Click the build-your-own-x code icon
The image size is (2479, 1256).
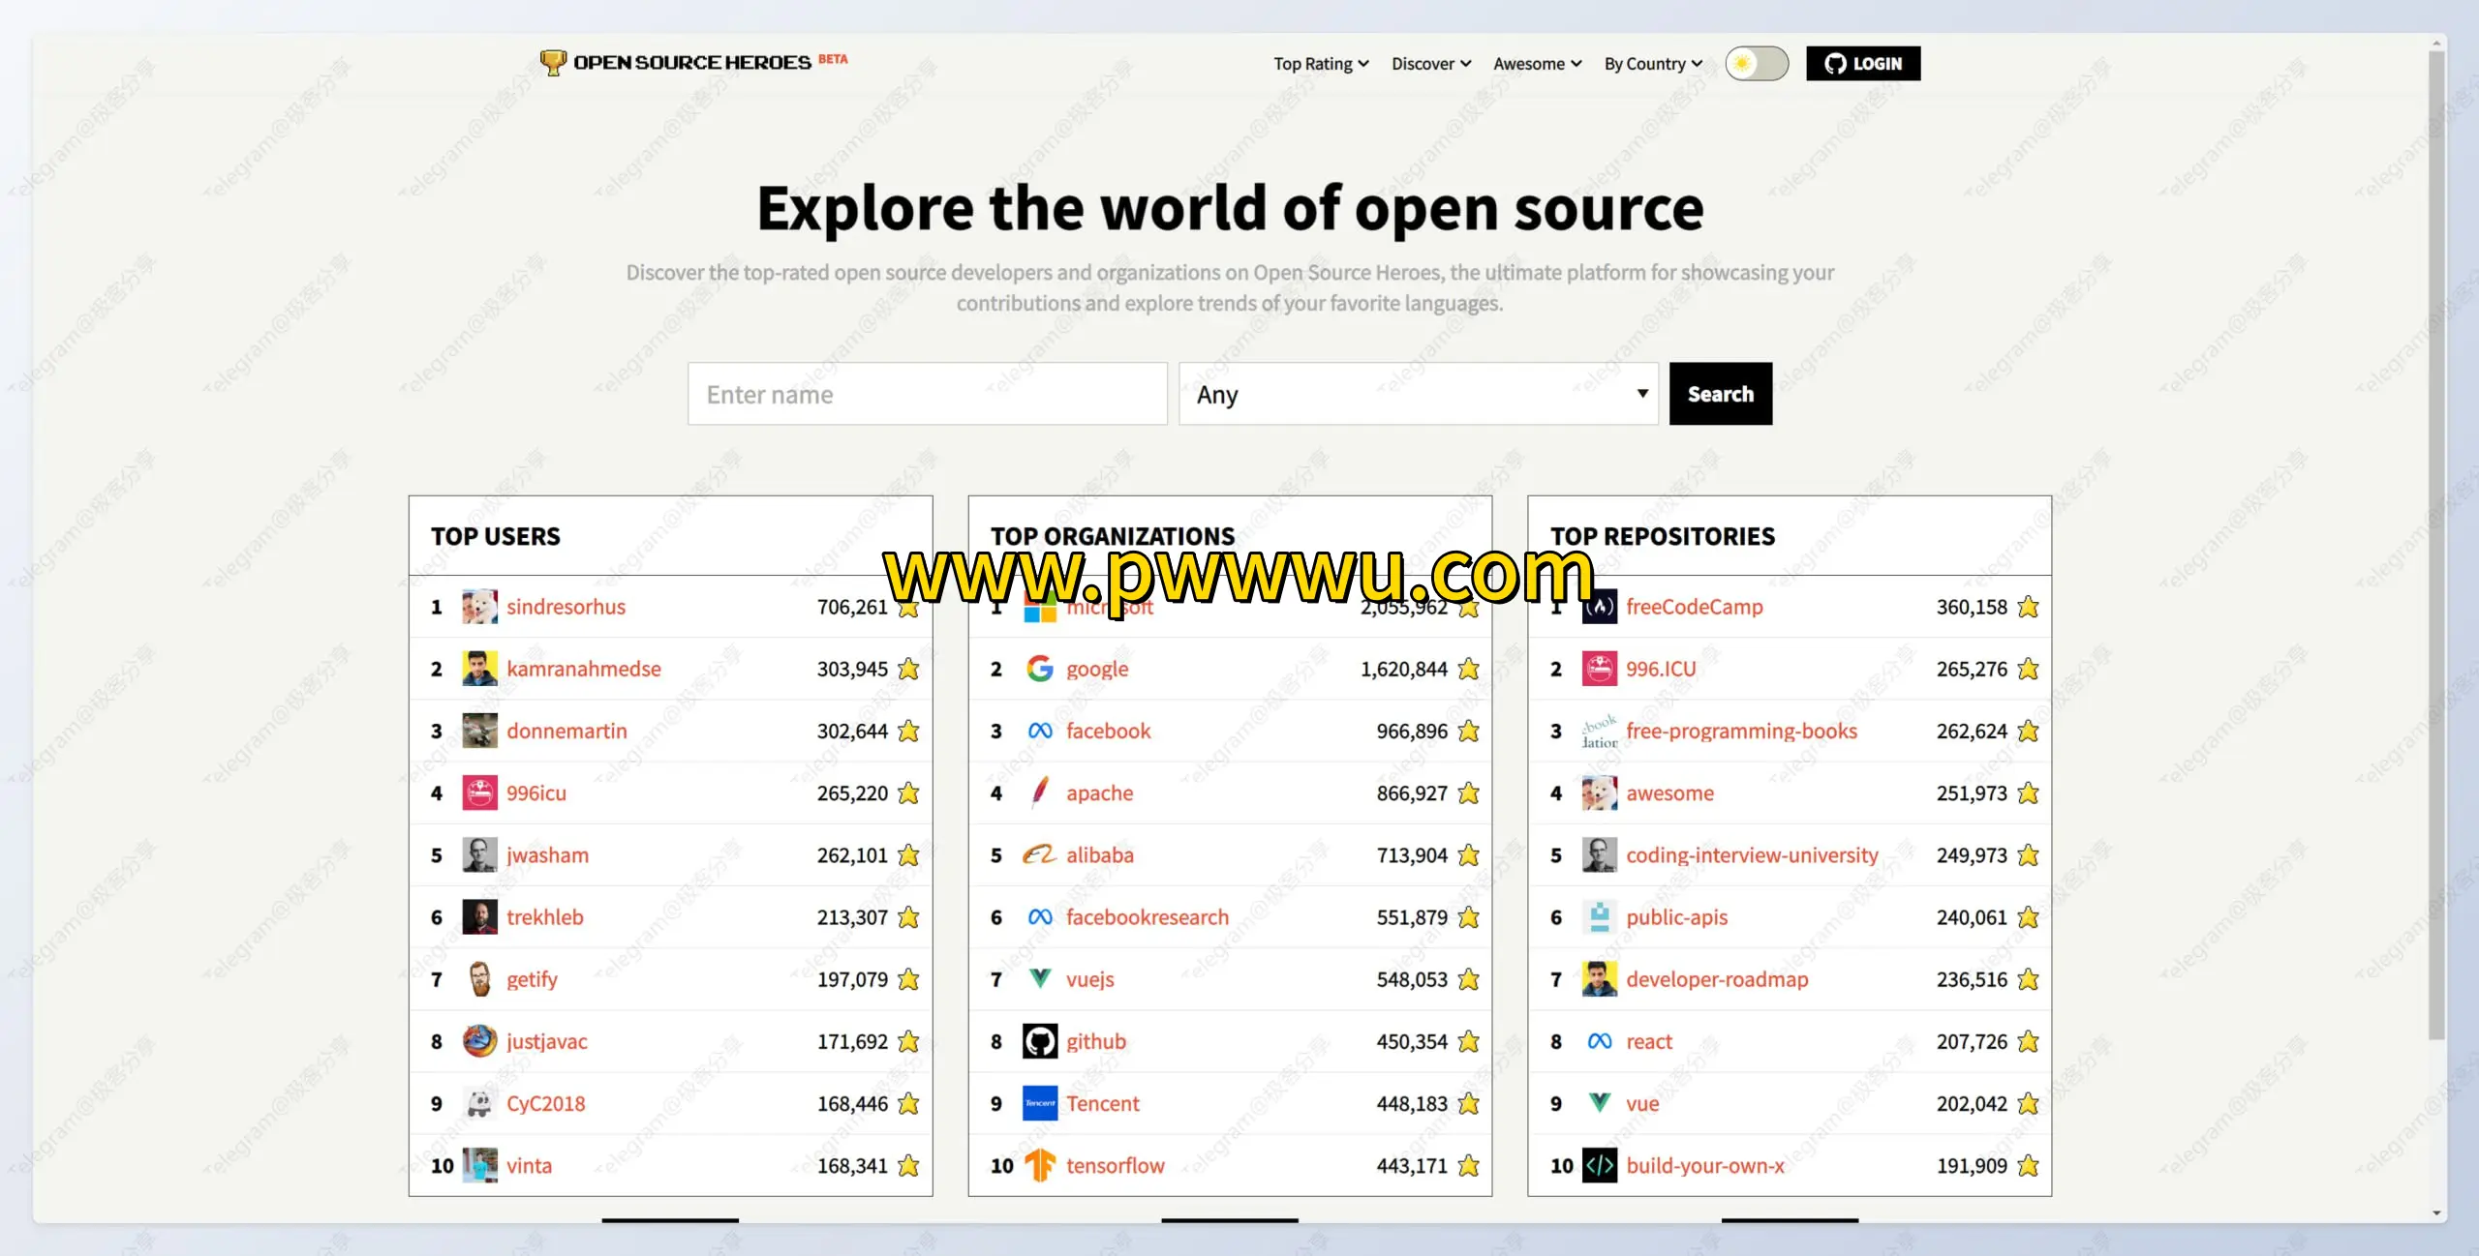tap(1599, 1165)
